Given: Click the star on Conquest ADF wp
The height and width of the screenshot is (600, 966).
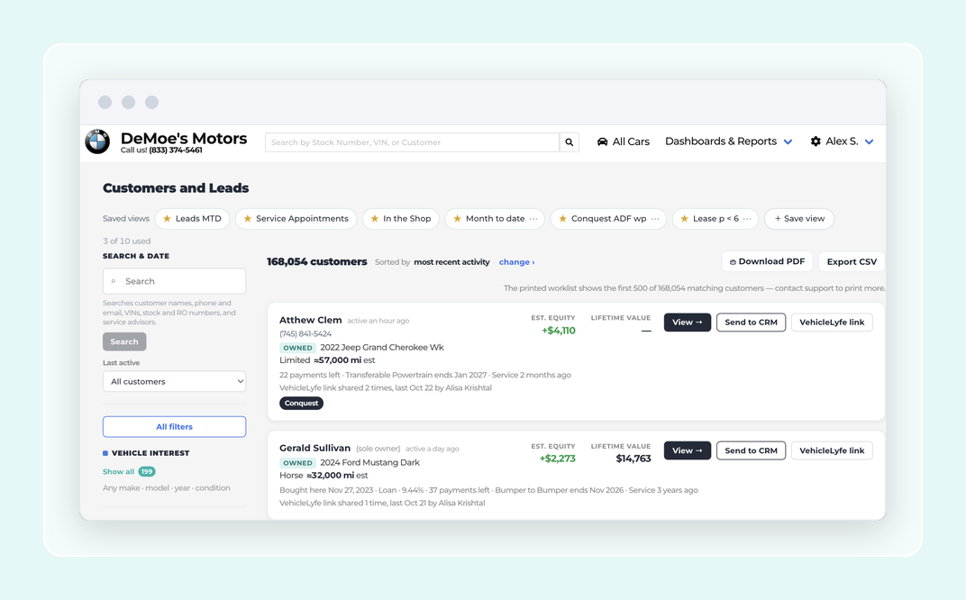Looking at the screenshot, I should (x=562, y=219).
